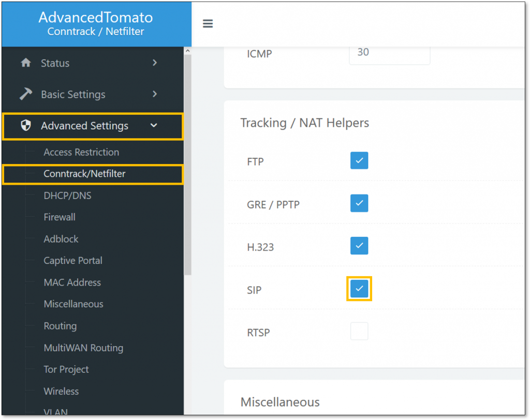Click the Miscellaneous section heading
The image size is (530, 420).
(x=280, y=402)
